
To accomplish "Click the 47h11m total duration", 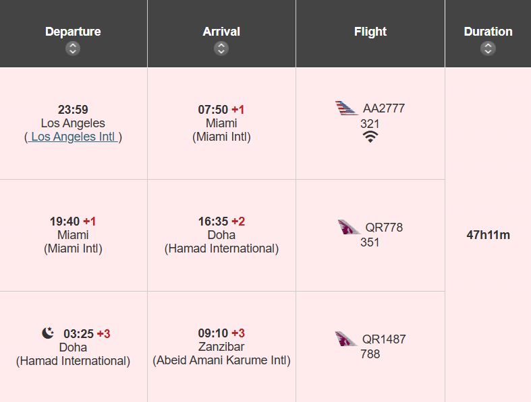I will click(x=488, y=235).
